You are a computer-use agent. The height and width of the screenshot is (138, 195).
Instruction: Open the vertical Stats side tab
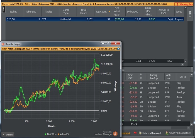3,9
